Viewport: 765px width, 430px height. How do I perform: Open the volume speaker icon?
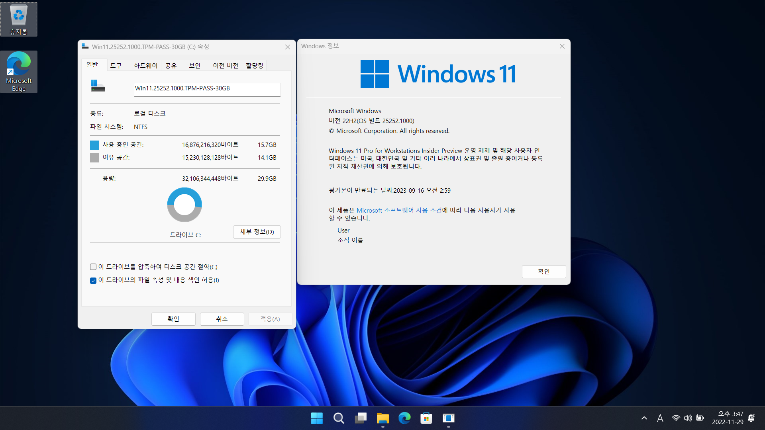(x=688, y=418)
